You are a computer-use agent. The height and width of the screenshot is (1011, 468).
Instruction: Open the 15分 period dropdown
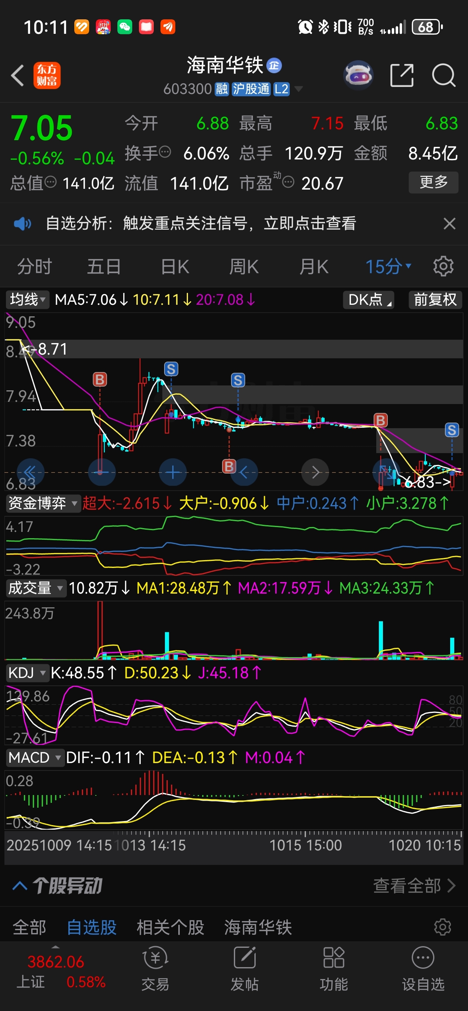pos(388,267)
